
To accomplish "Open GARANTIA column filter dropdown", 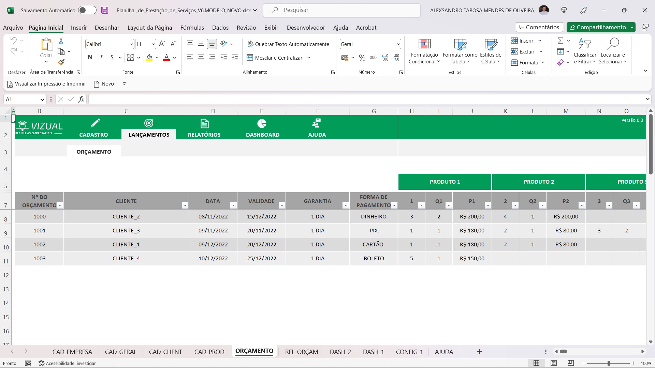I will (346, 205).
